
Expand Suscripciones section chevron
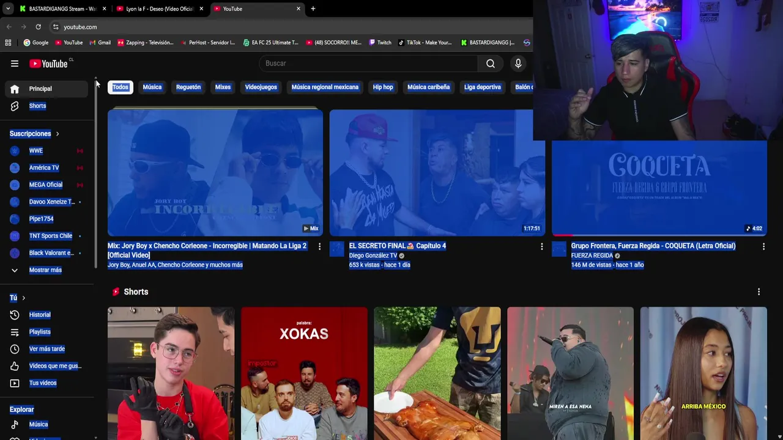tap(58, 134)
